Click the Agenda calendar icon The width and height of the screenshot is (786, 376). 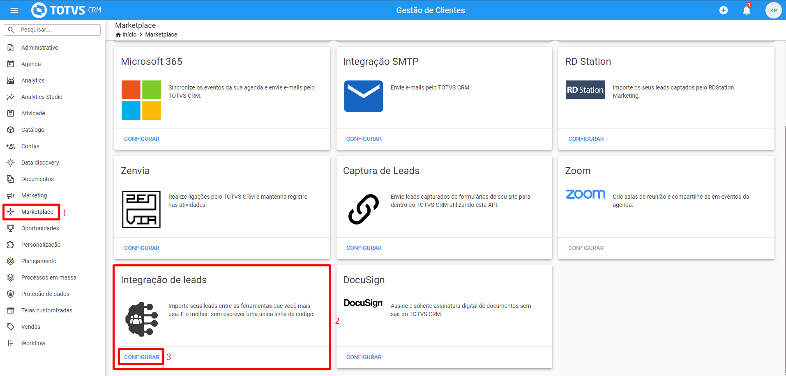(11, 64)
